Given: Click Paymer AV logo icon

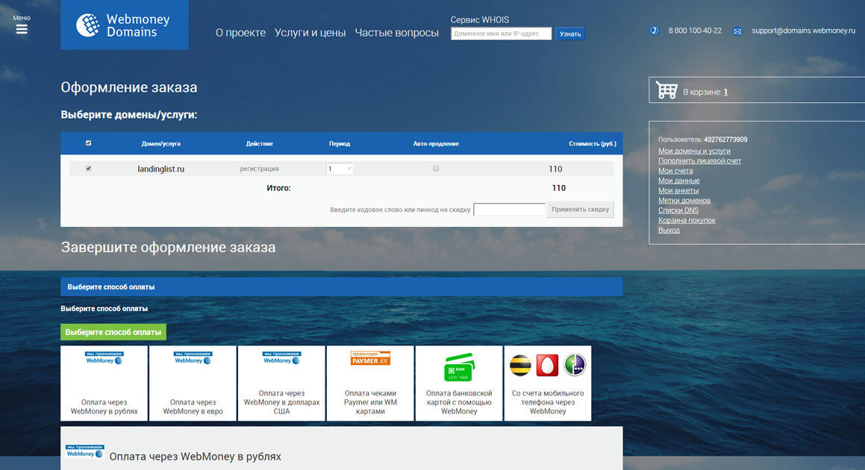Looking at the screenshot, I should coord(370,359).
